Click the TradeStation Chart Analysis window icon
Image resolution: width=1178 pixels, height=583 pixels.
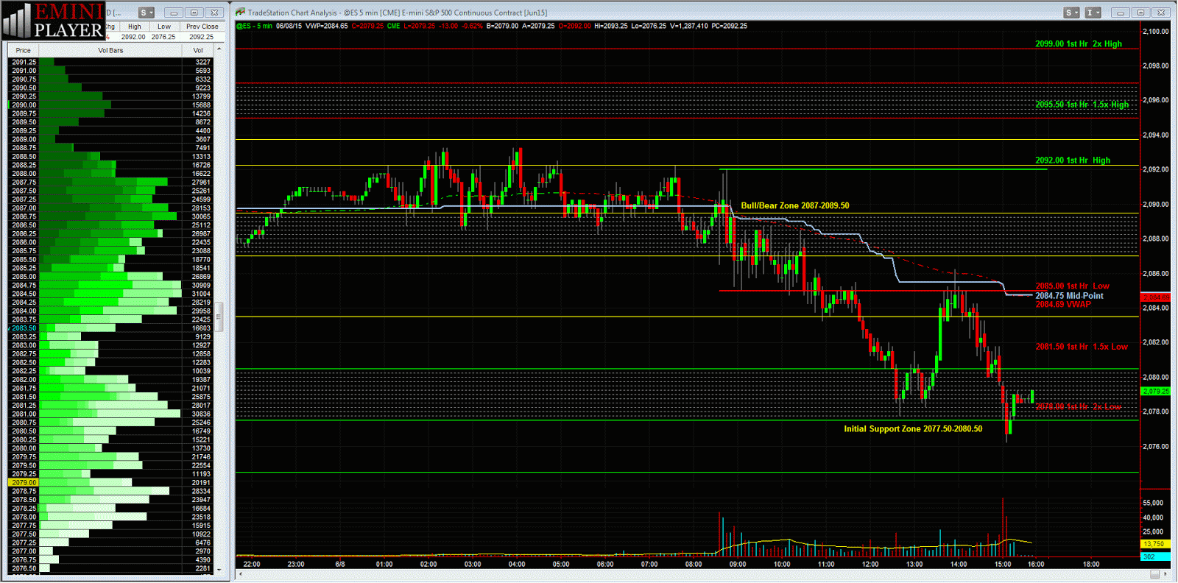coord(240,13)
